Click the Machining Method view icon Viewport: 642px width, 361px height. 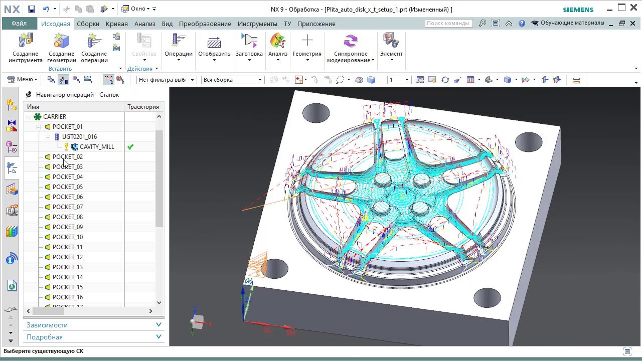click(88, 80)
